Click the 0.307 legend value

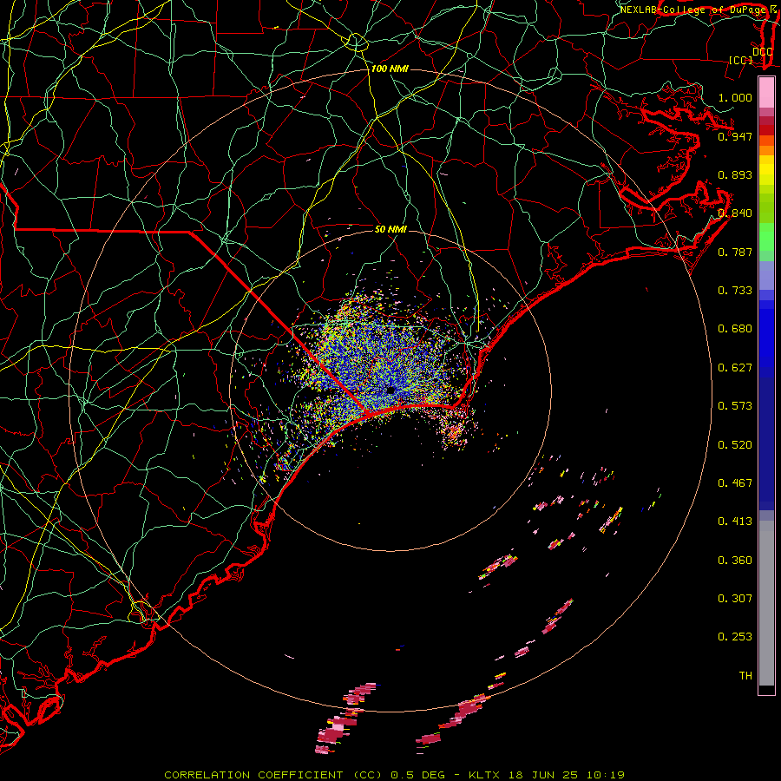[735, 598]
